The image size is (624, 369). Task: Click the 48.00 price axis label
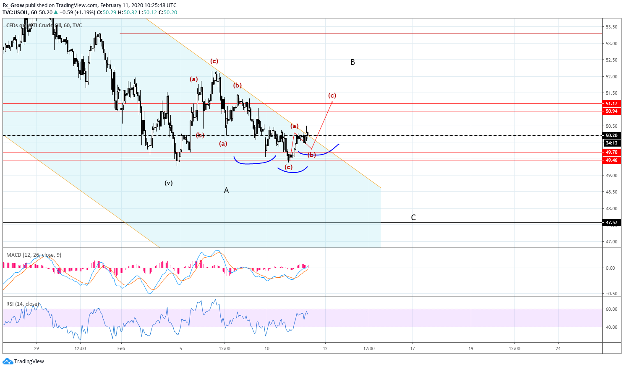611,209
